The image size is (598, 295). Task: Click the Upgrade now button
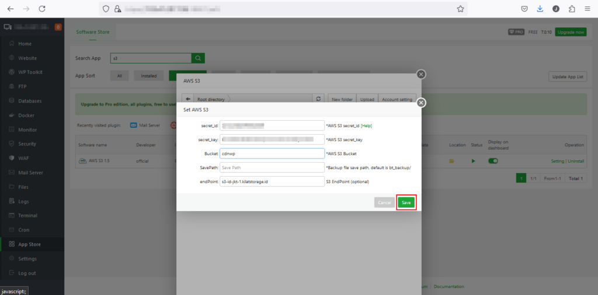571,32
